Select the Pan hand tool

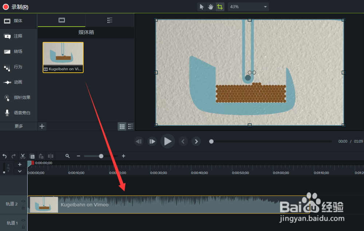tap(211, 7)
